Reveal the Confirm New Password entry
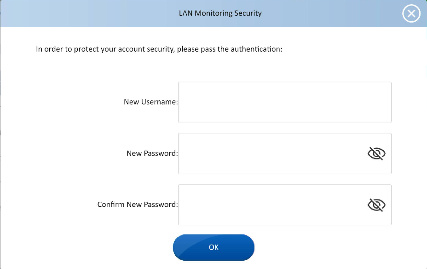The width and height of the screenshot is (427, 269). pyautogui.click(x=376, y=205)
